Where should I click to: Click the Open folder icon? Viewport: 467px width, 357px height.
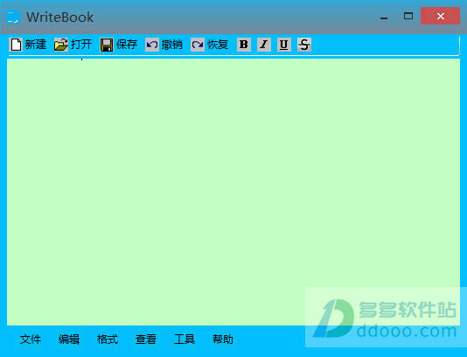point(61,45)
